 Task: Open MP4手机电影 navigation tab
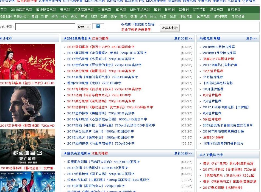point(140,10)
